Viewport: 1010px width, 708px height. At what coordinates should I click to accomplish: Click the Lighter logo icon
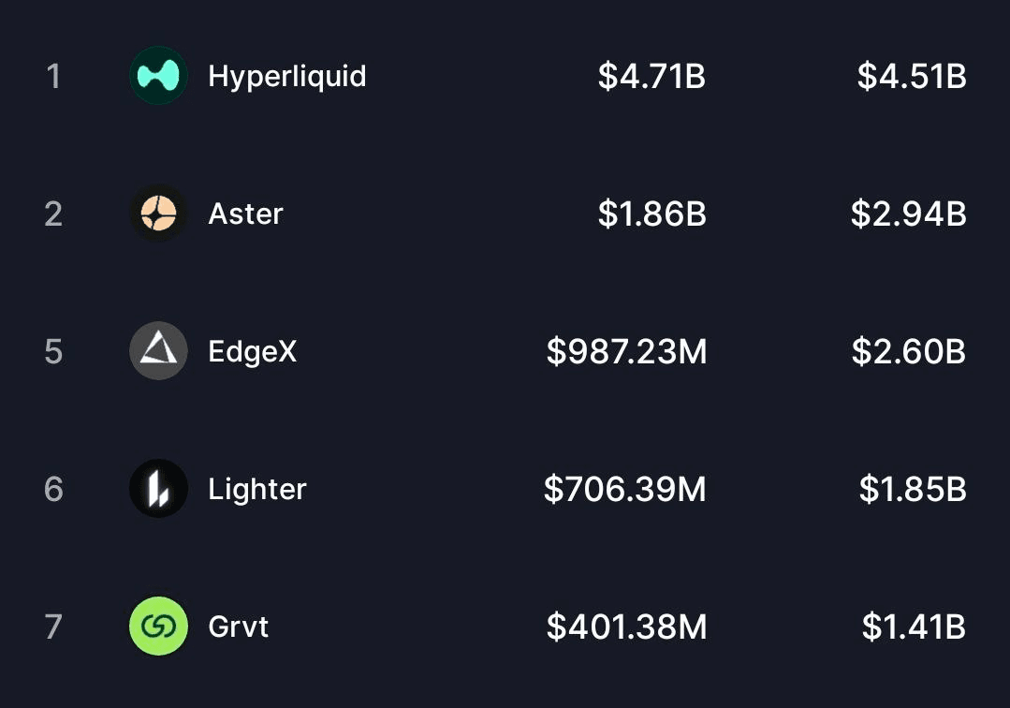point(158,489)
